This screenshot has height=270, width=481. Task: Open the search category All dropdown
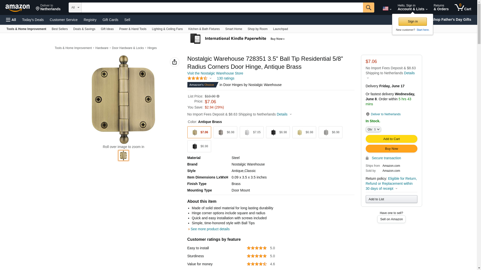coord(75,7)
